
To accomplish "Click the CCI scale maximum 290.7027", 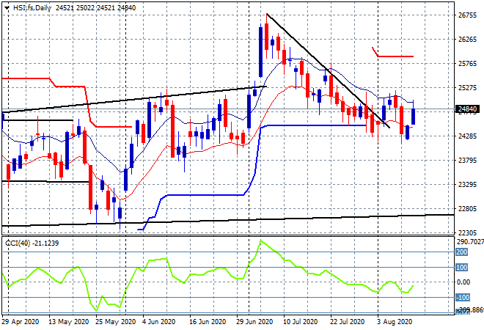I will [470, 242].
